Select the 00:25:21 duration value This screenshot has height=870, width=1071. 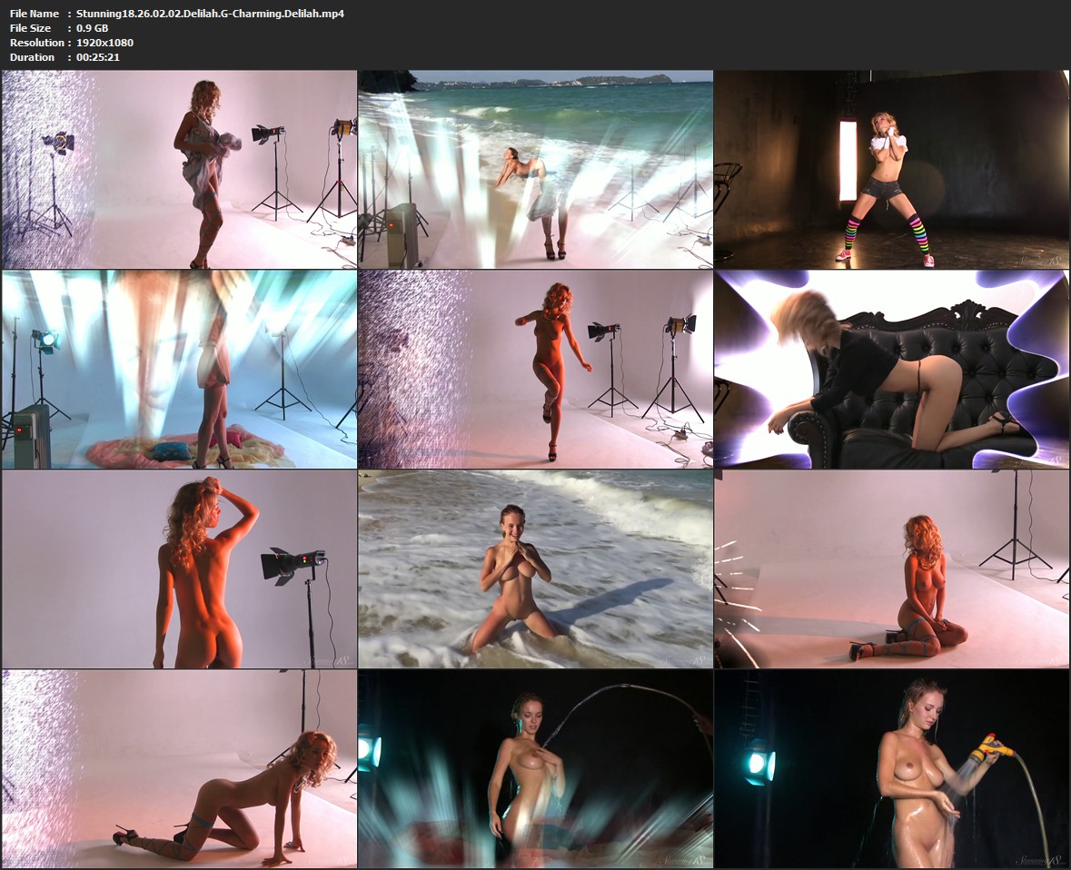98,57
